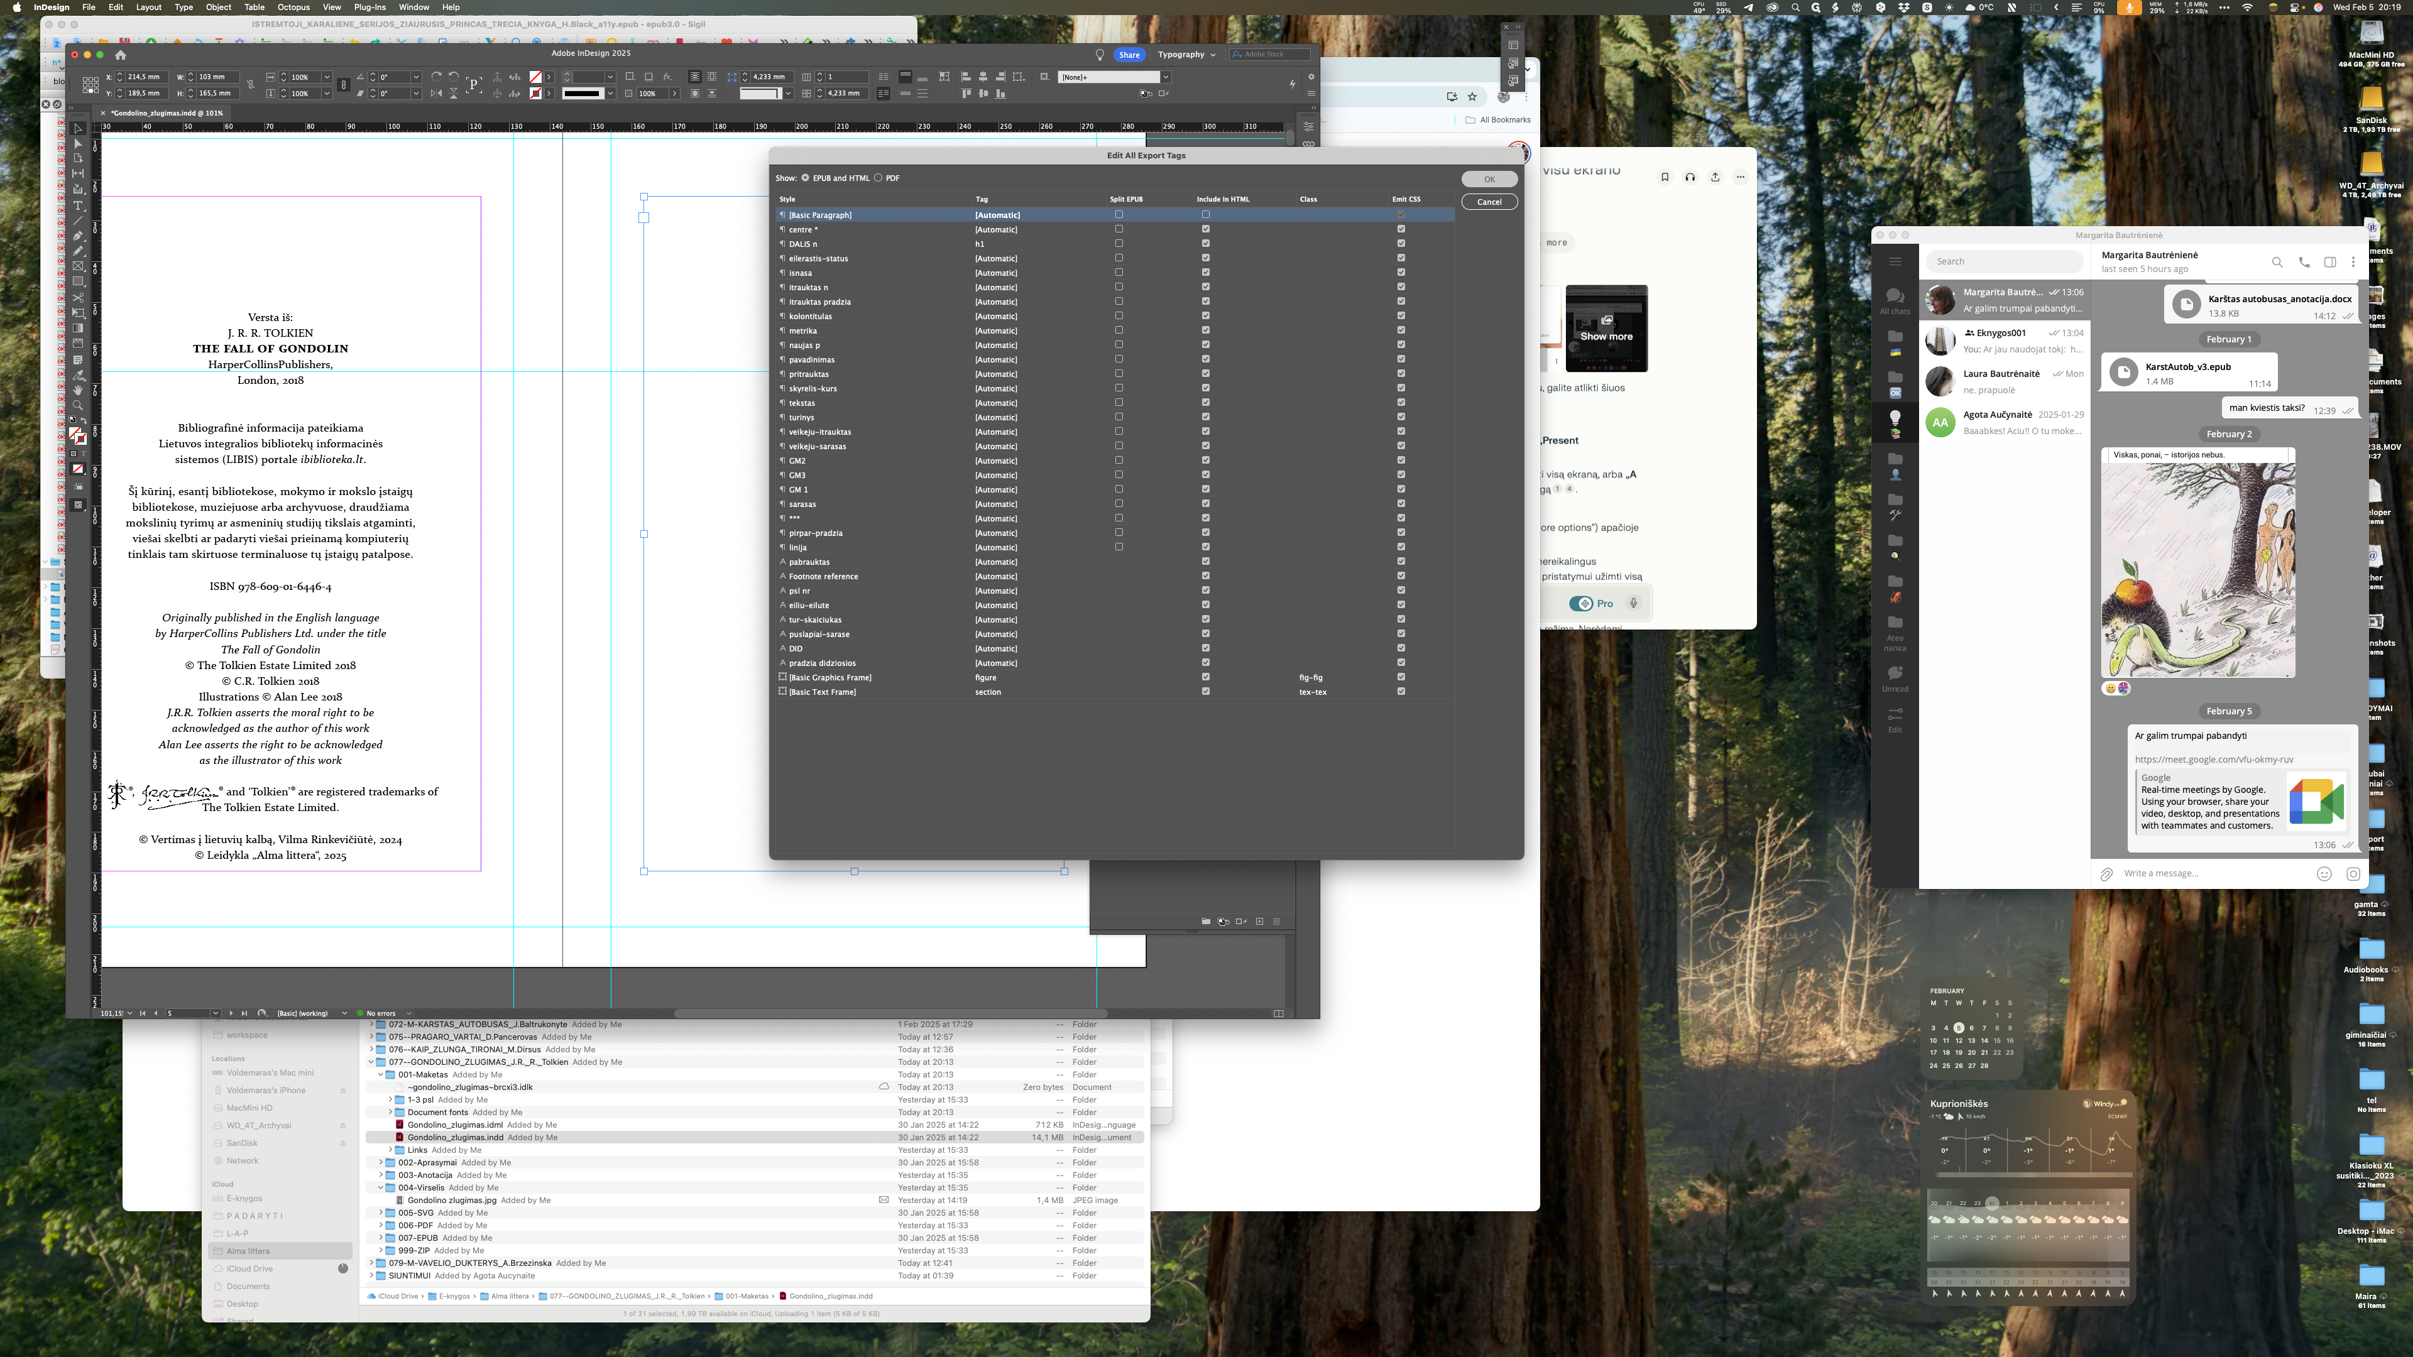This screenshot has width=2413, height=1357.
Task: Select the Type tool in toolbox
Action: (x=79, y=206)
